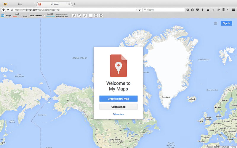Screen dimensions: 237x148
Task: Open MozBar magnifier page analysis icon
Action: pos(79,15)
